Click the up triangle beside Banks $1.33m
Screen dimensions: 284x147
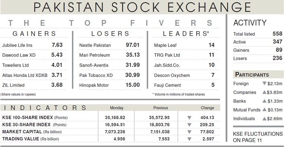(265, 101)
